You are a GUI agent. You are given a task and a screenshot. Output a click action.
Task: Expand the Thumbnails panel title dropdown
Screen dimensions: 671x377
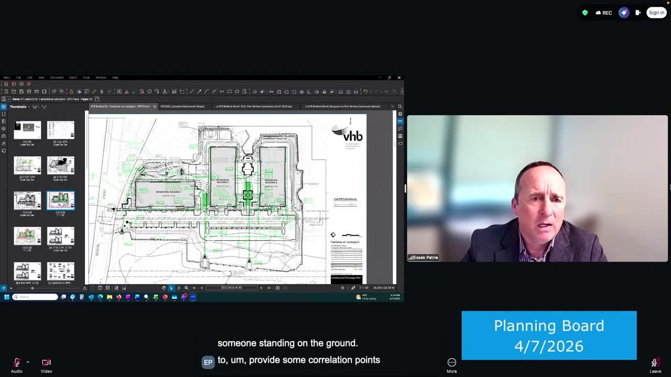(x=29, y=107)
